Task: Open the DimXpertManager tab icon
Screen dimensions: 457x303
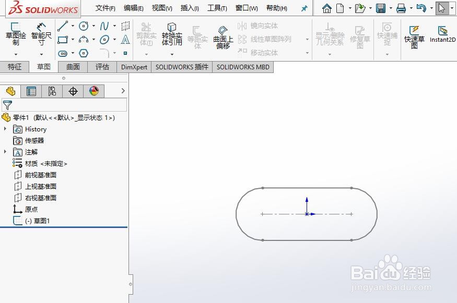Action: (73, 91)
